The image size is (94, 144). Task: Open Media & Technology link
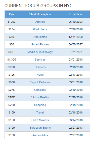point(40,52)
